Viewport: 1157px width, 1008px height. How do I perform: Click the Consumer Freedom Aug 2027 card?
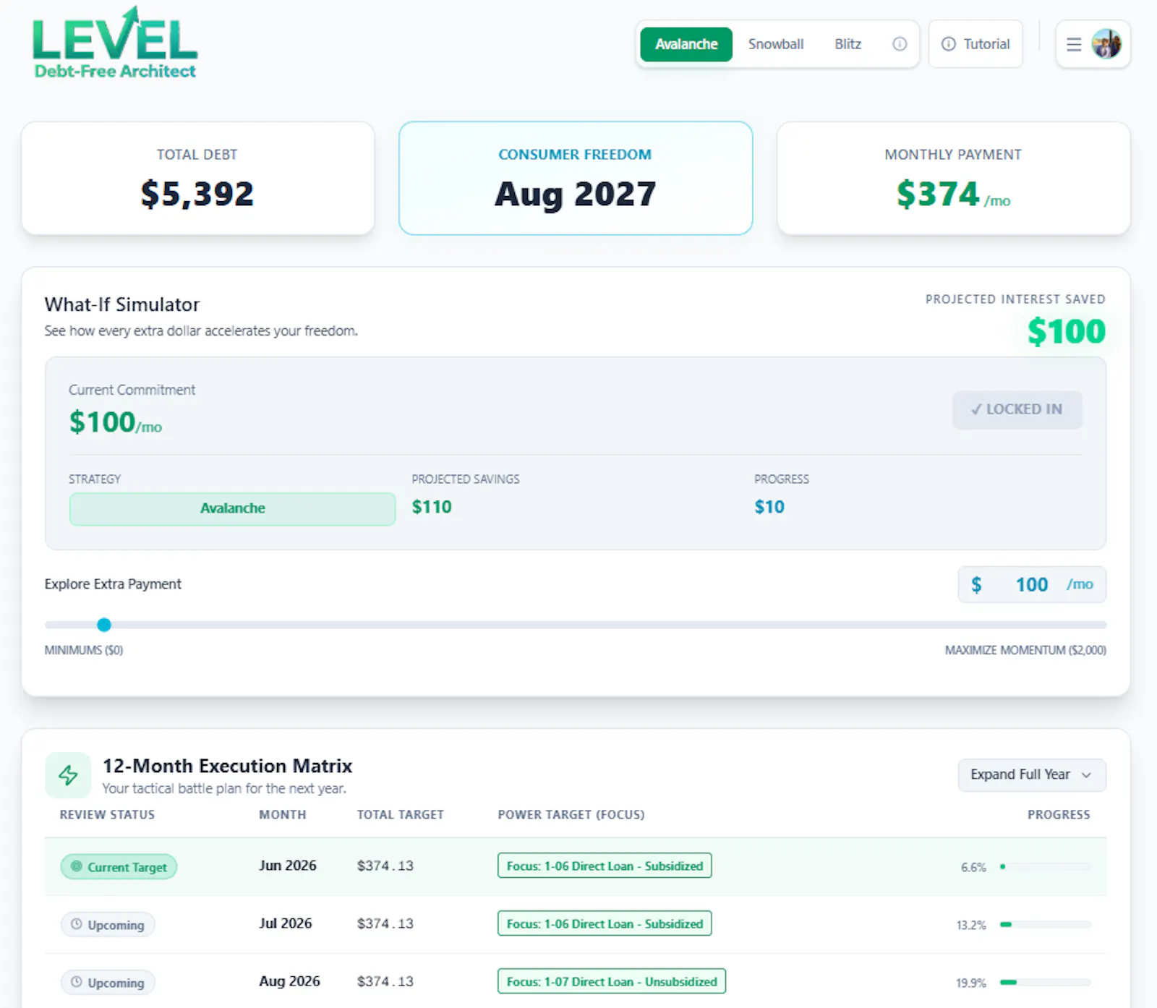(x=576, y=178)
